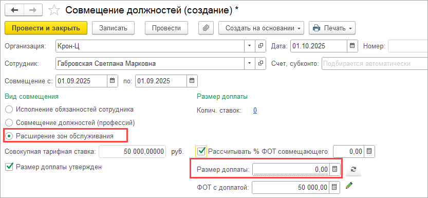This screenshot has width=428, height=198.
Task: Click the по date input field
Action: click(161, 81)
